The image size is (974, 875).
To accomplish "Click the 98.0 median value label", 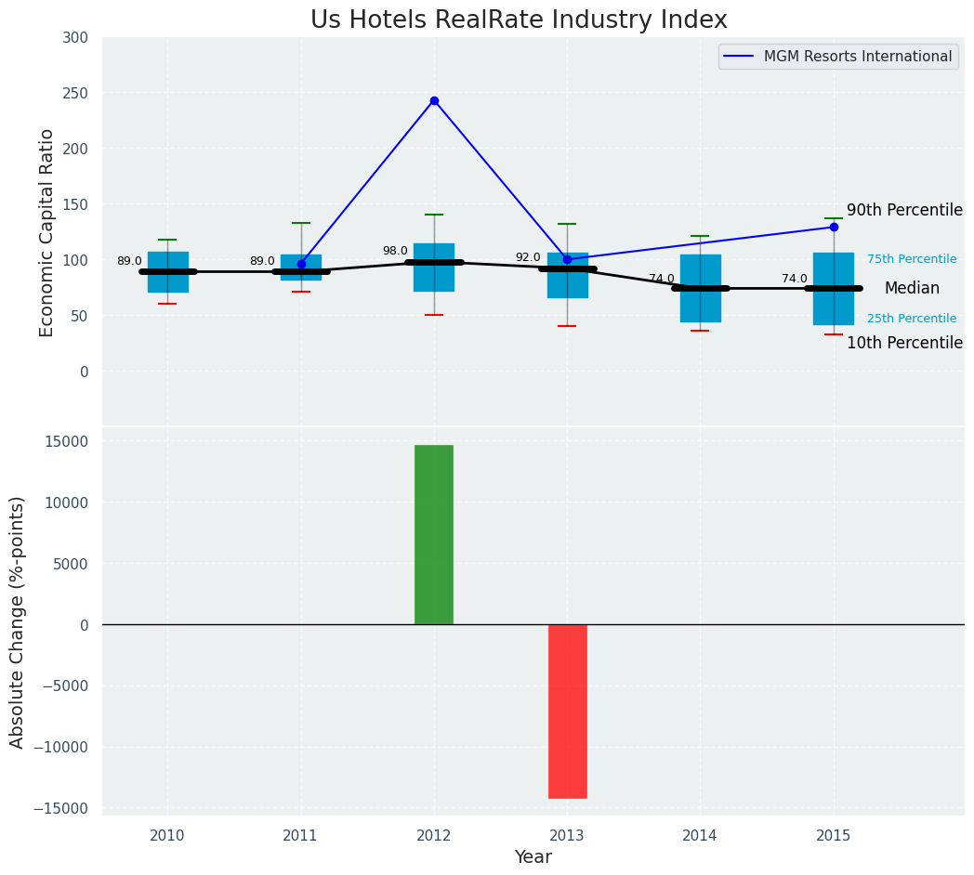I will 395,251.
